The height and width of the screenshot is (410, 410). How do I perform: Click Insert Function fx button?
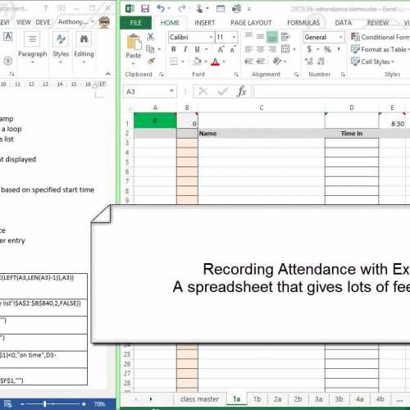pyautogui.click(x=242, y=91)
